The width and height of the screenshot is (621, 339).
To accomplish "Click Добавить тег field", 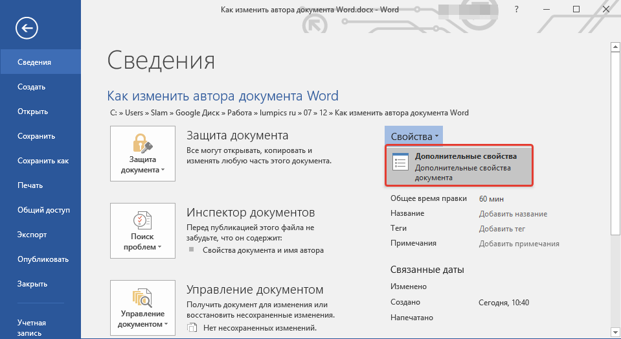I will tap(502, 229).
